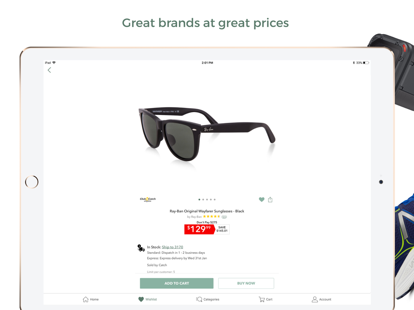Click the delivery truck icon
Image resolution: width=414 pixels, height=310 pixels.
point(141,248)
